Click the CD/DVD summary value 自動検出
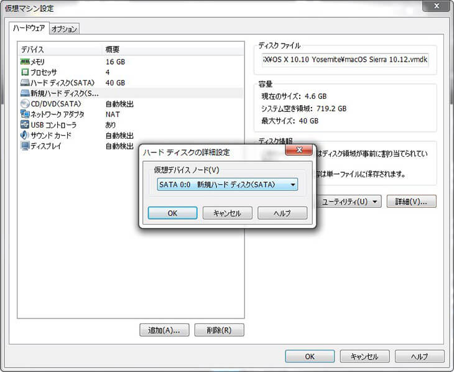 [x=119, y=104]
